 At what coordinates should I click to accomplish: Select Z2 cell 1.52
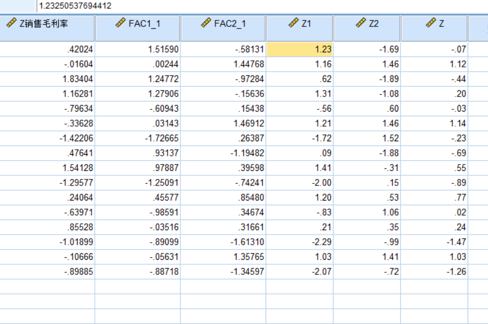click(x=367, y=138)
